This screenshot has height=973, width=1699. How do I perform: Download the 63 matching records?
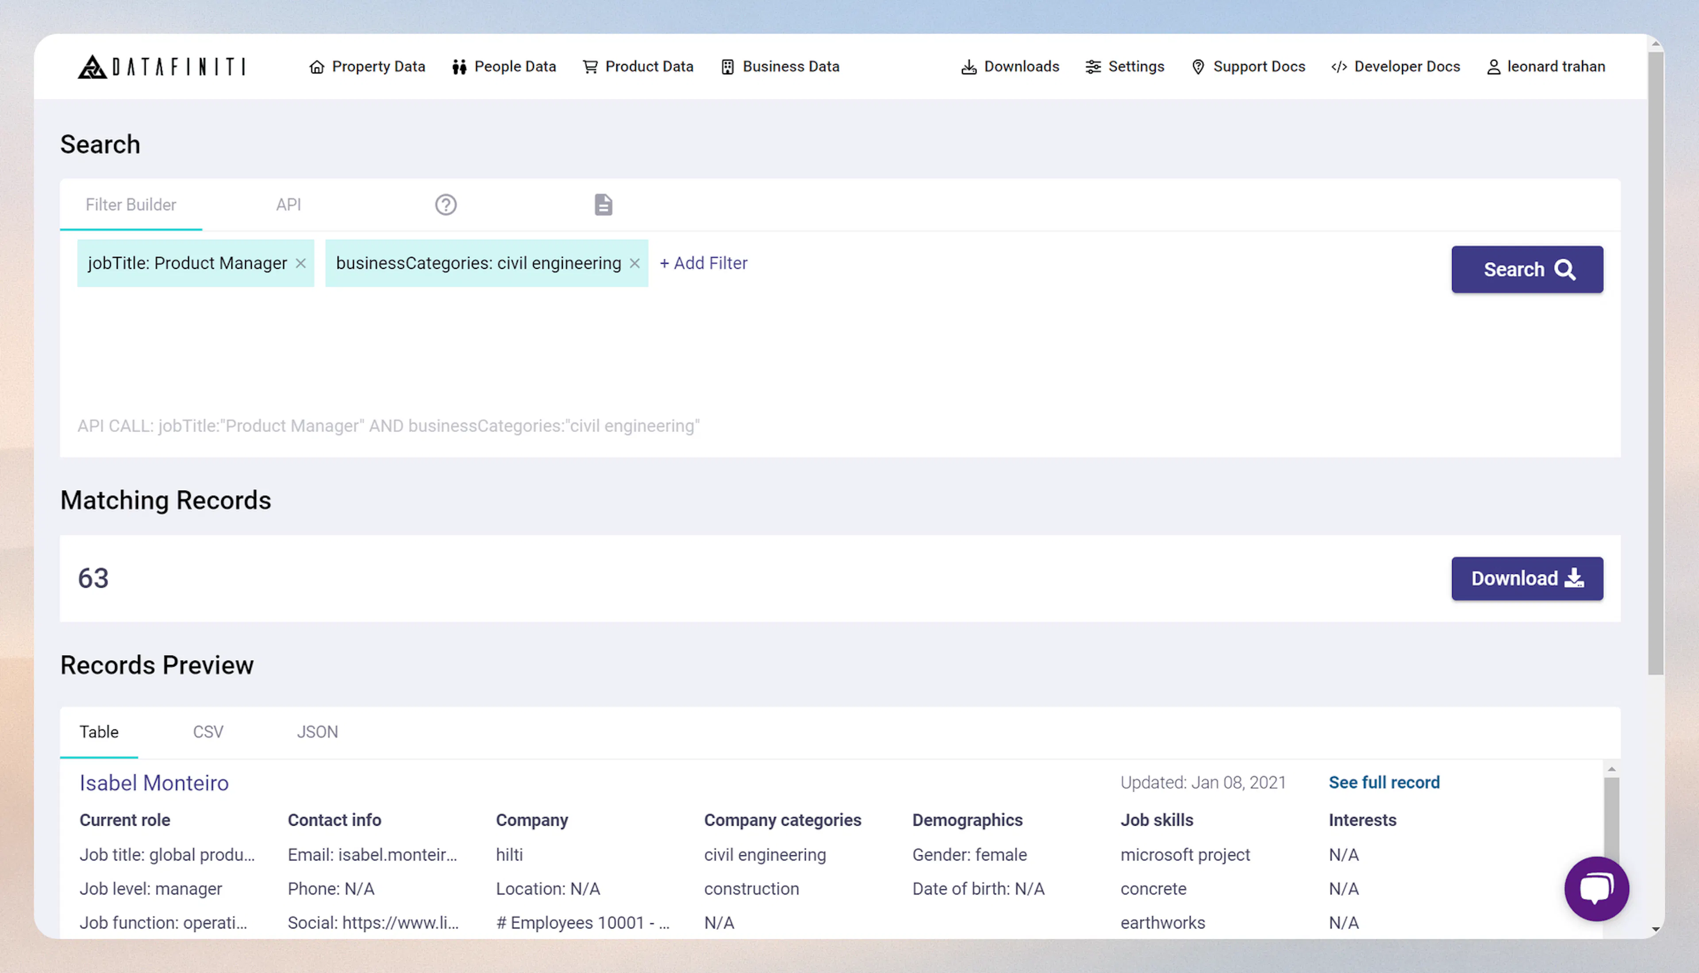tap(1527, 578)
